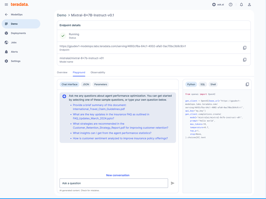Click the Alerts bell icon in sidebar

[6, 52]
